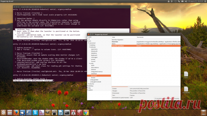Open the remote desktop icon in the launcher
Image resolution: width=207 pixels, height=116 pixels.
29,113
